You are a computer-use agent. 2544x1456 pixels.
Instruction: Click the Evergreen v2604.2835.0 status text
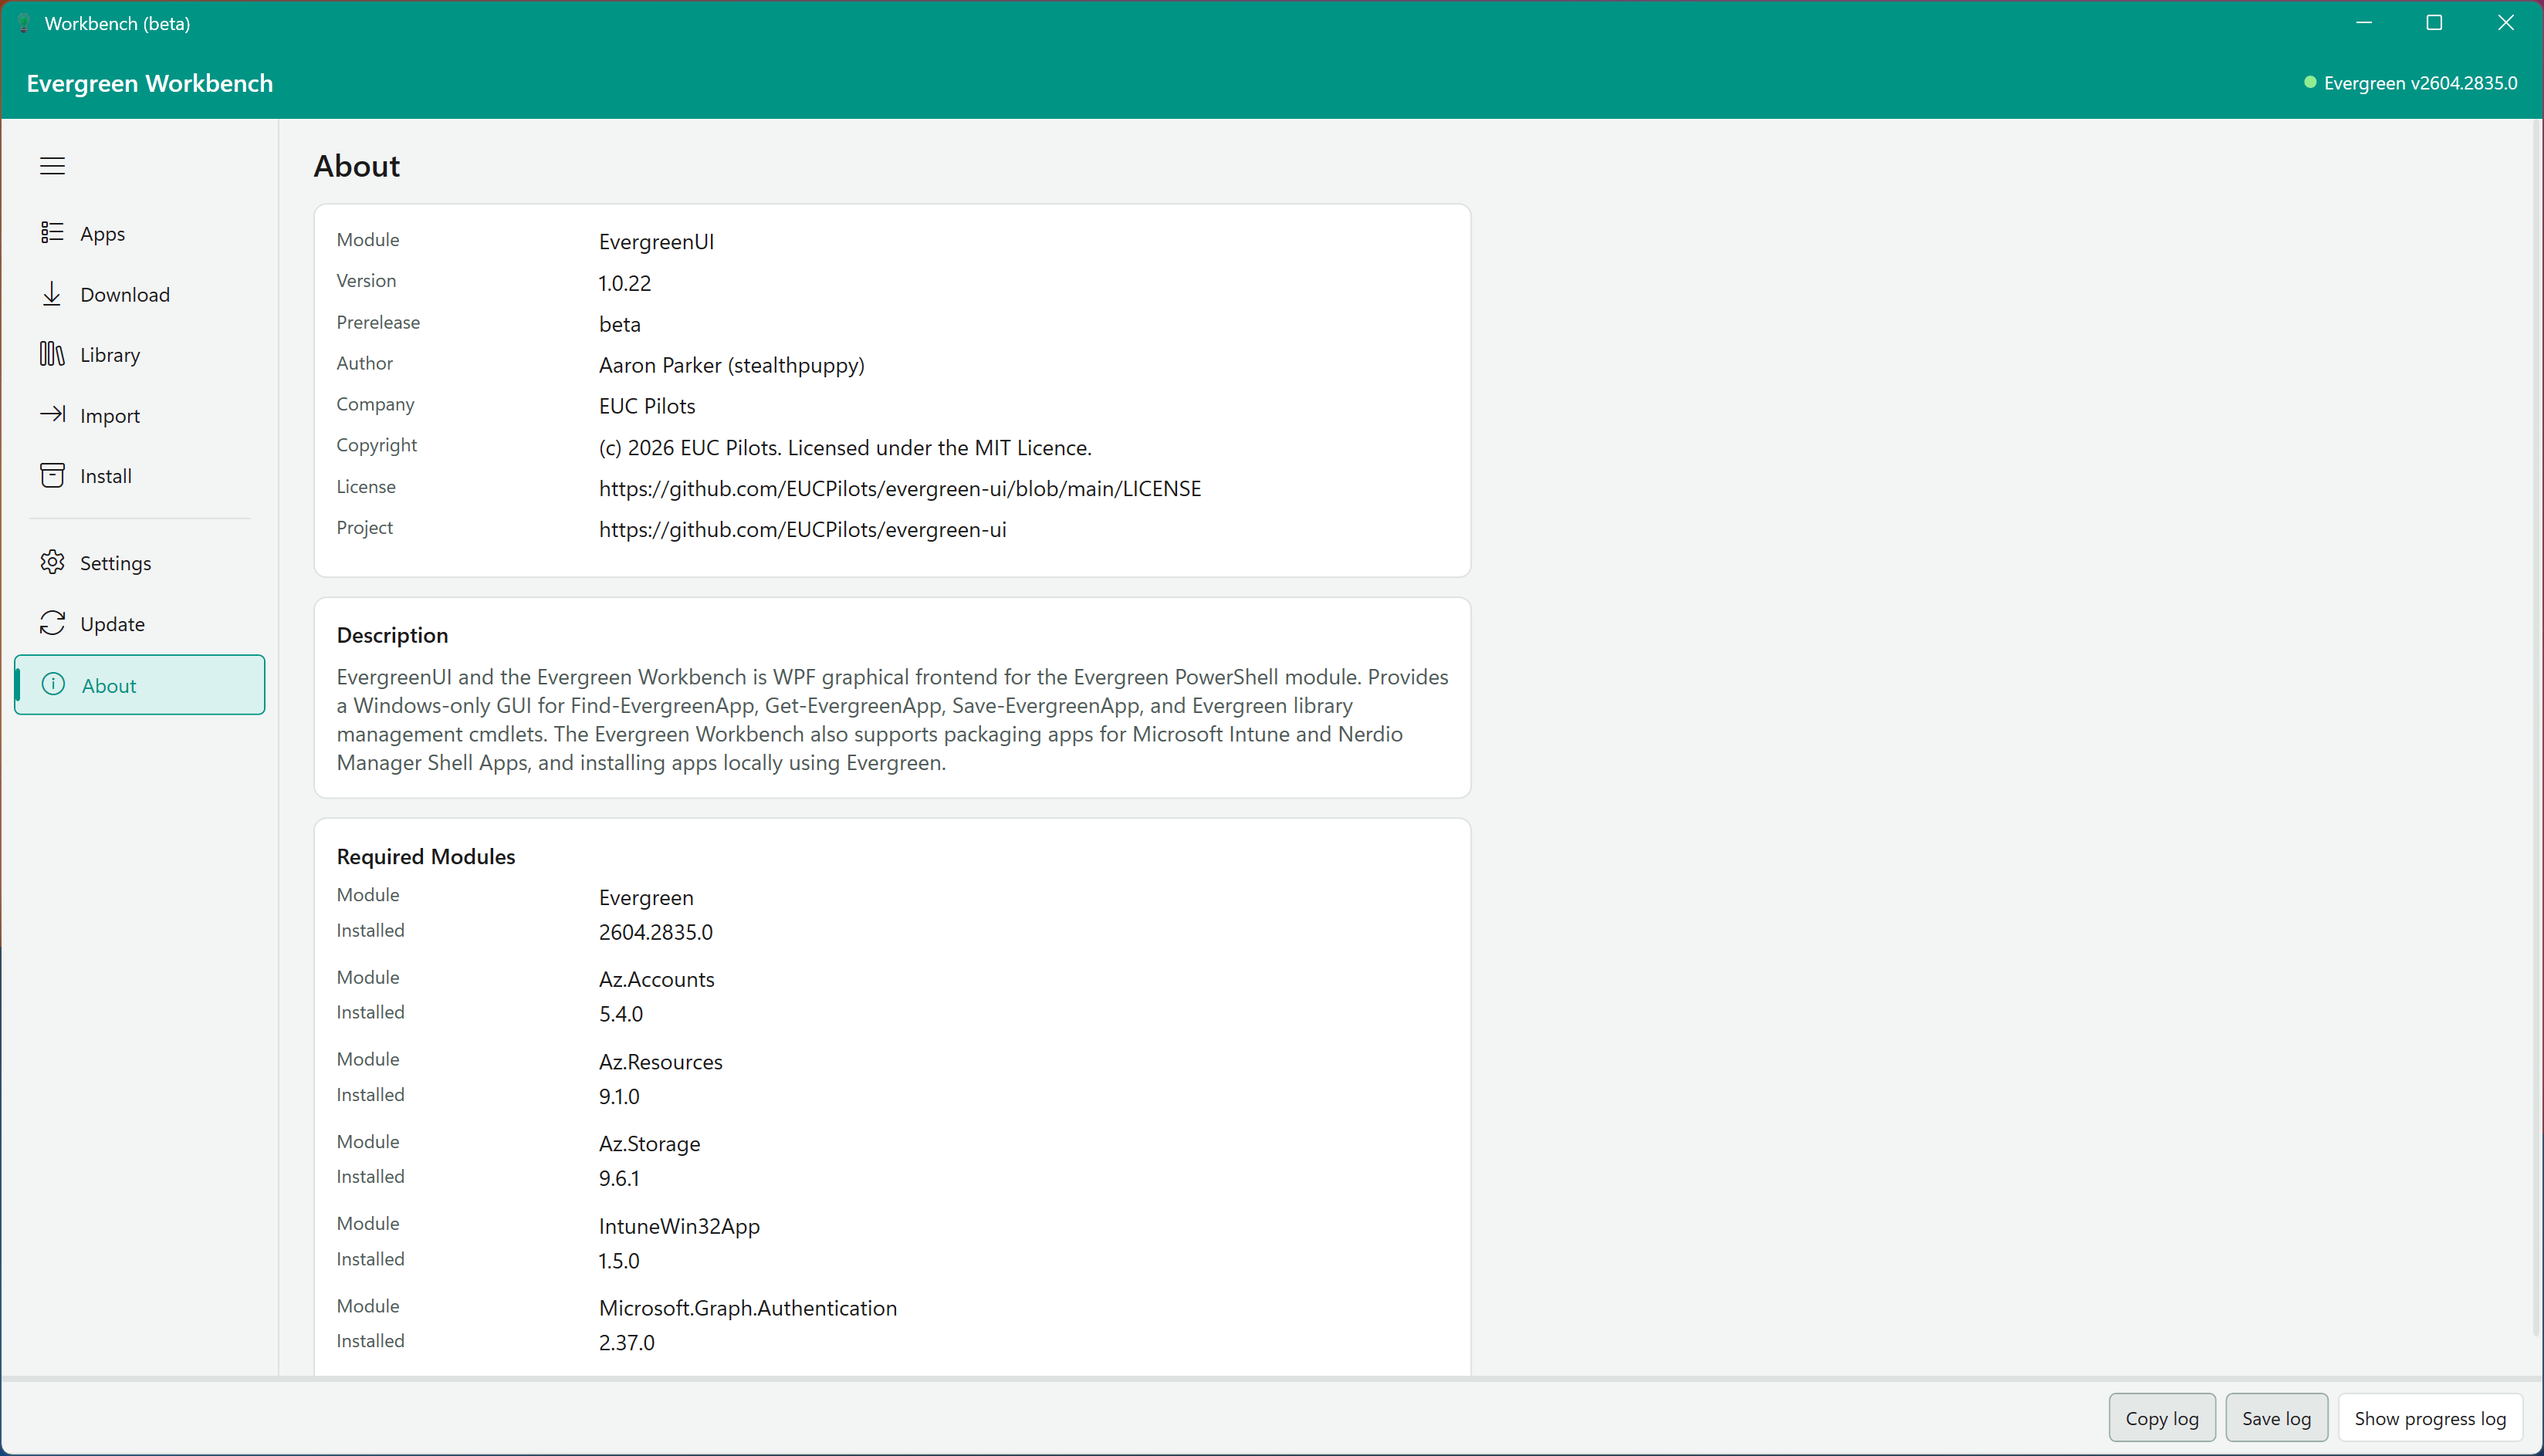point(2420,83)
